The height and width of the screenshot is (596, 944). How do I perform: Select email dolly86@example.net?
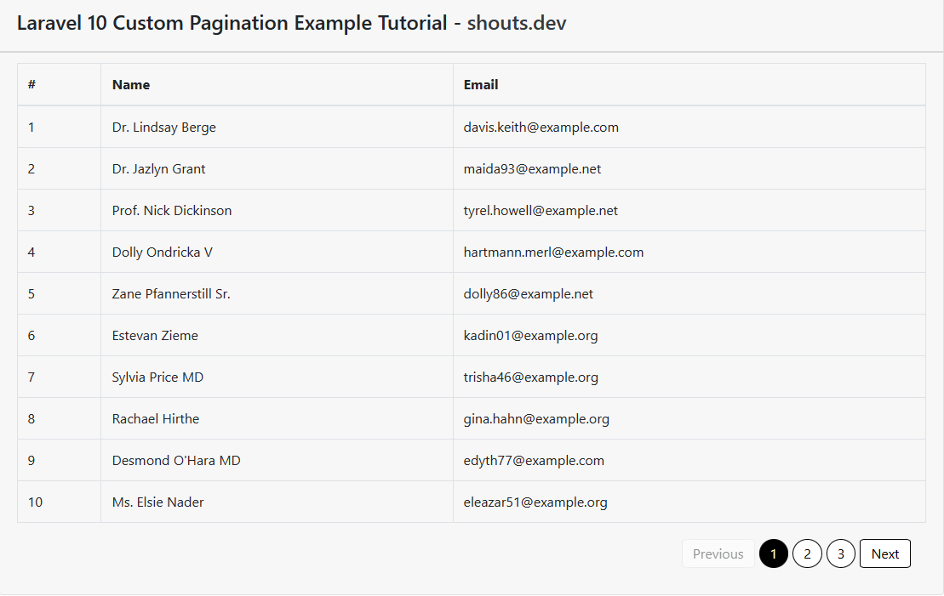(528, 293)
